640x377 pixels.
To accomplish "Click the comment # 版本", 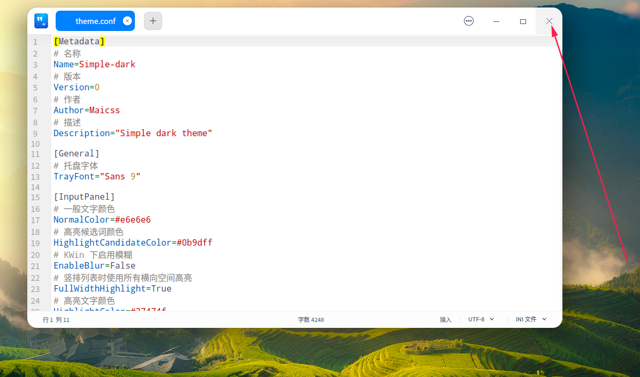I will click(x=67, y=76).
